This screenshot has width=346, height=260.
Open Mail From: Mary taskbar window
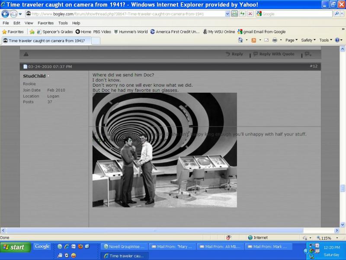(x=172, y=247)
